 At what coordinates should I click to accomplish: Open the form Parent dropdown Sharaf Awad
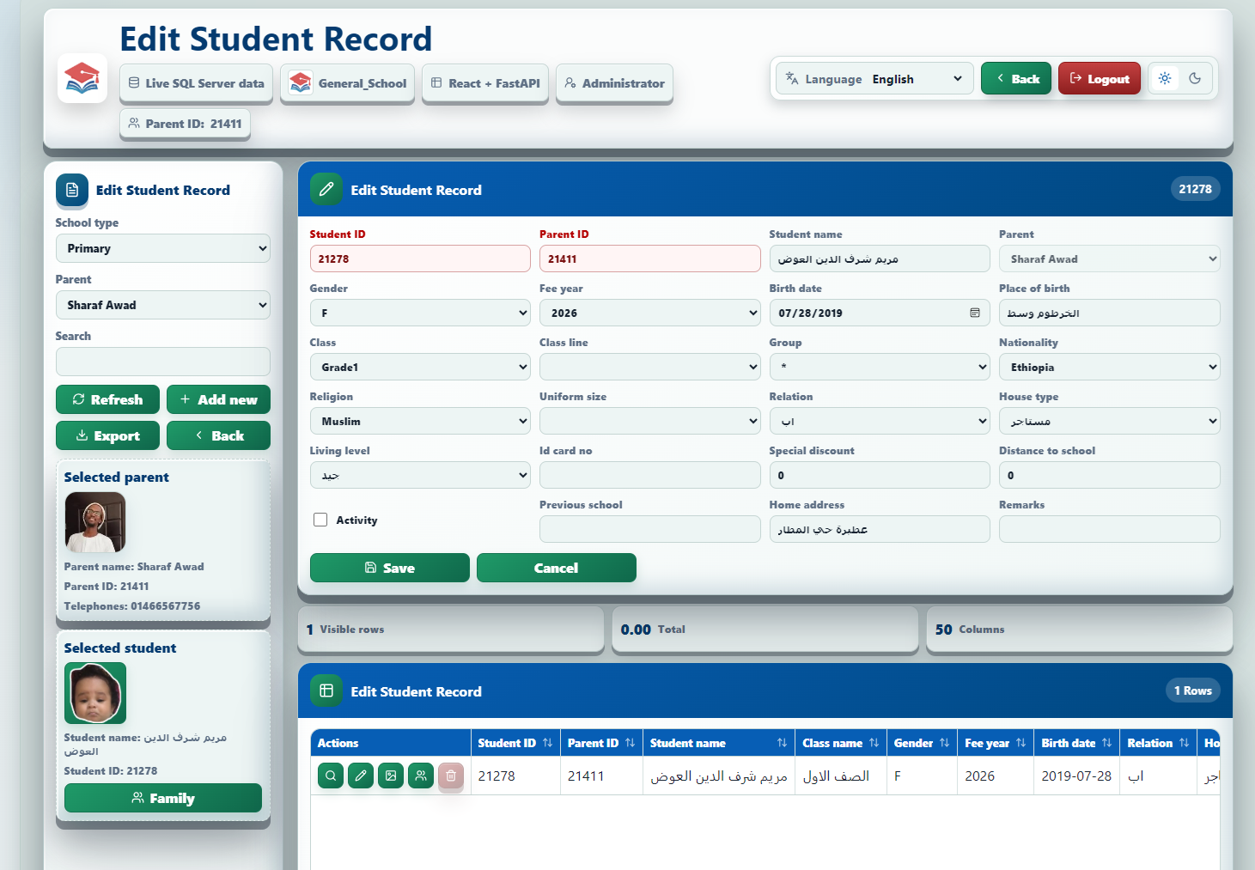[1109, 259]
